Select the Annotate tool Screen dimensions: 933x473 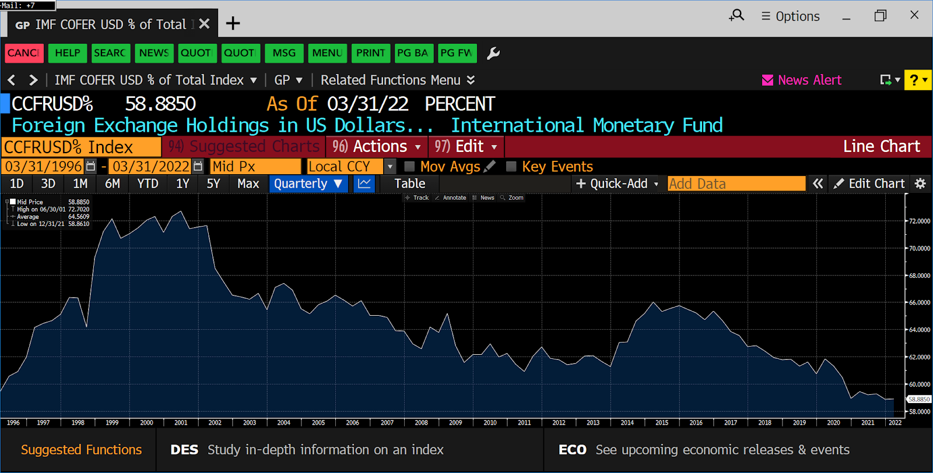(x=450, y=198)
